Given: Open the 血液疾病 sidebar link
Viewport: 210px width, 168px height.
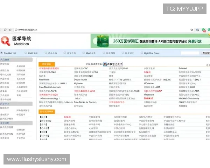Looking at the screenshot, I should tap(21, 66).
